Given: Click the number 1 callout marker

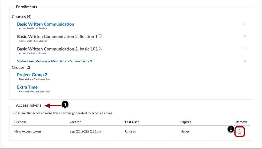Looking at the screenshot, I should tap(65, 104).
